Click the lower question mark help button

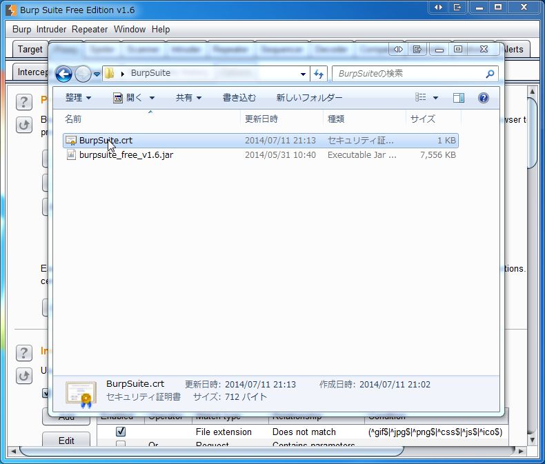pyautogui.click(x=23, y=353)
